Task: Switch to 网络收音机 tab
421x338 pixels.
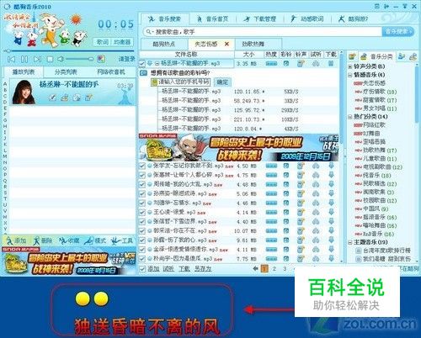Action: [x=111, y=72]
